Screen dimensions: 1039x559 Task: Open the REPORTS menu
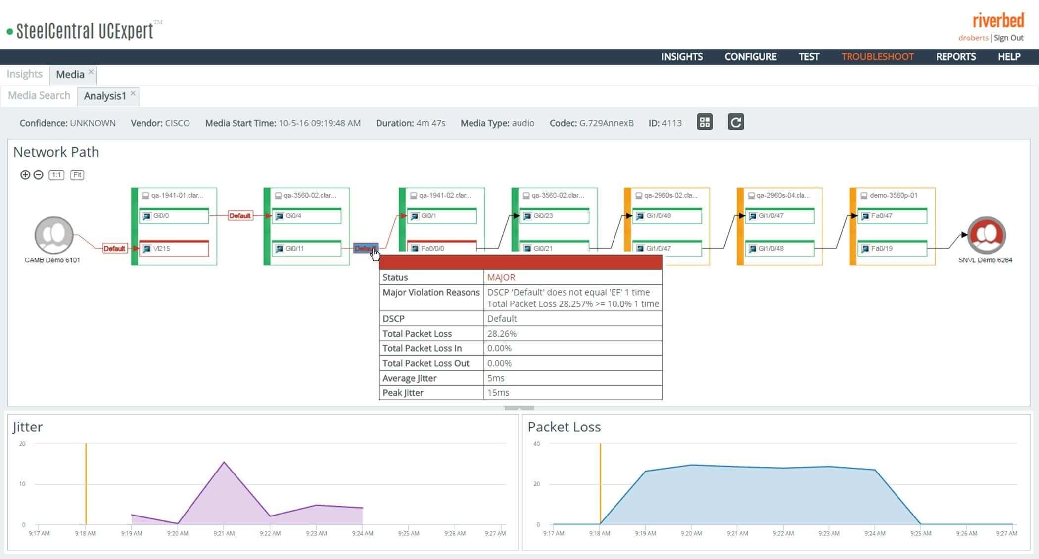pos(956,57)
